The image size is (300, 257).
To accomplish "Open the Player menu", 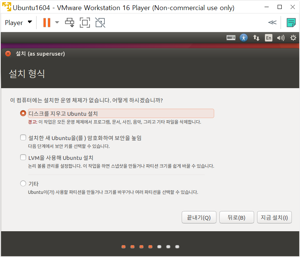I will 18,22.
